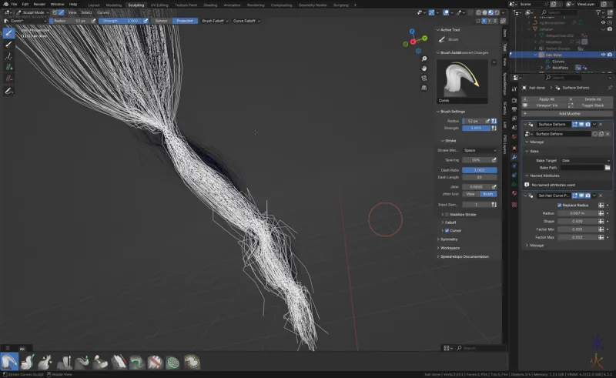Switch to UV Editing workspace tab
This screenshot has height=378, width=616.
pos(159,5)
